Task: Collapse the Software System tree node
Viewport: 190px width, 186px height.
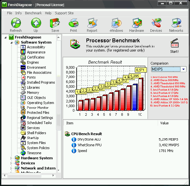Action: (x=12, y=42)
